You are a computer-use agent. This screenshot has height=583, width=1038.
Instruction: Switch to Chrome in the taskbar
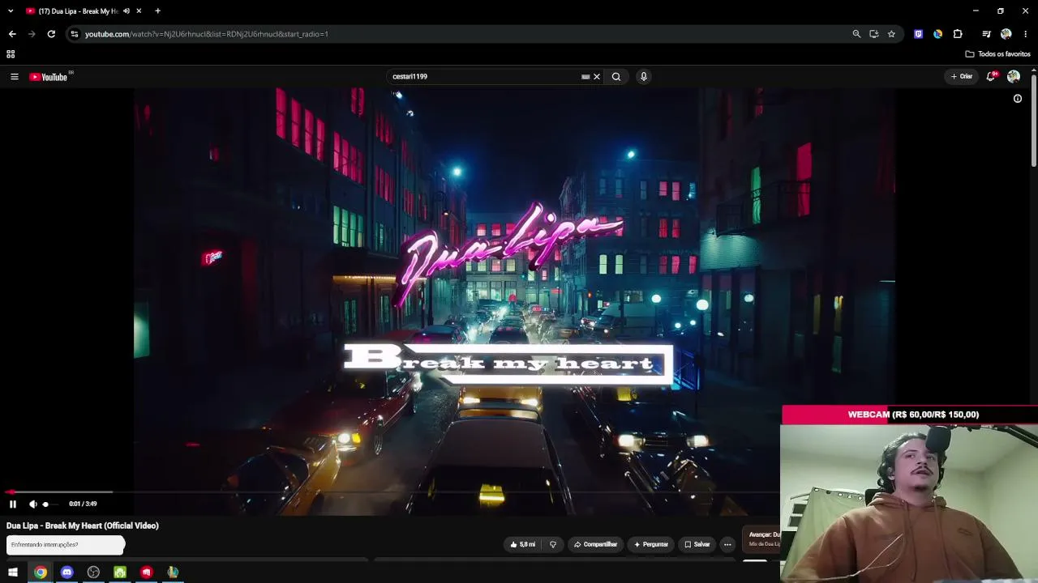click(41, 572)
